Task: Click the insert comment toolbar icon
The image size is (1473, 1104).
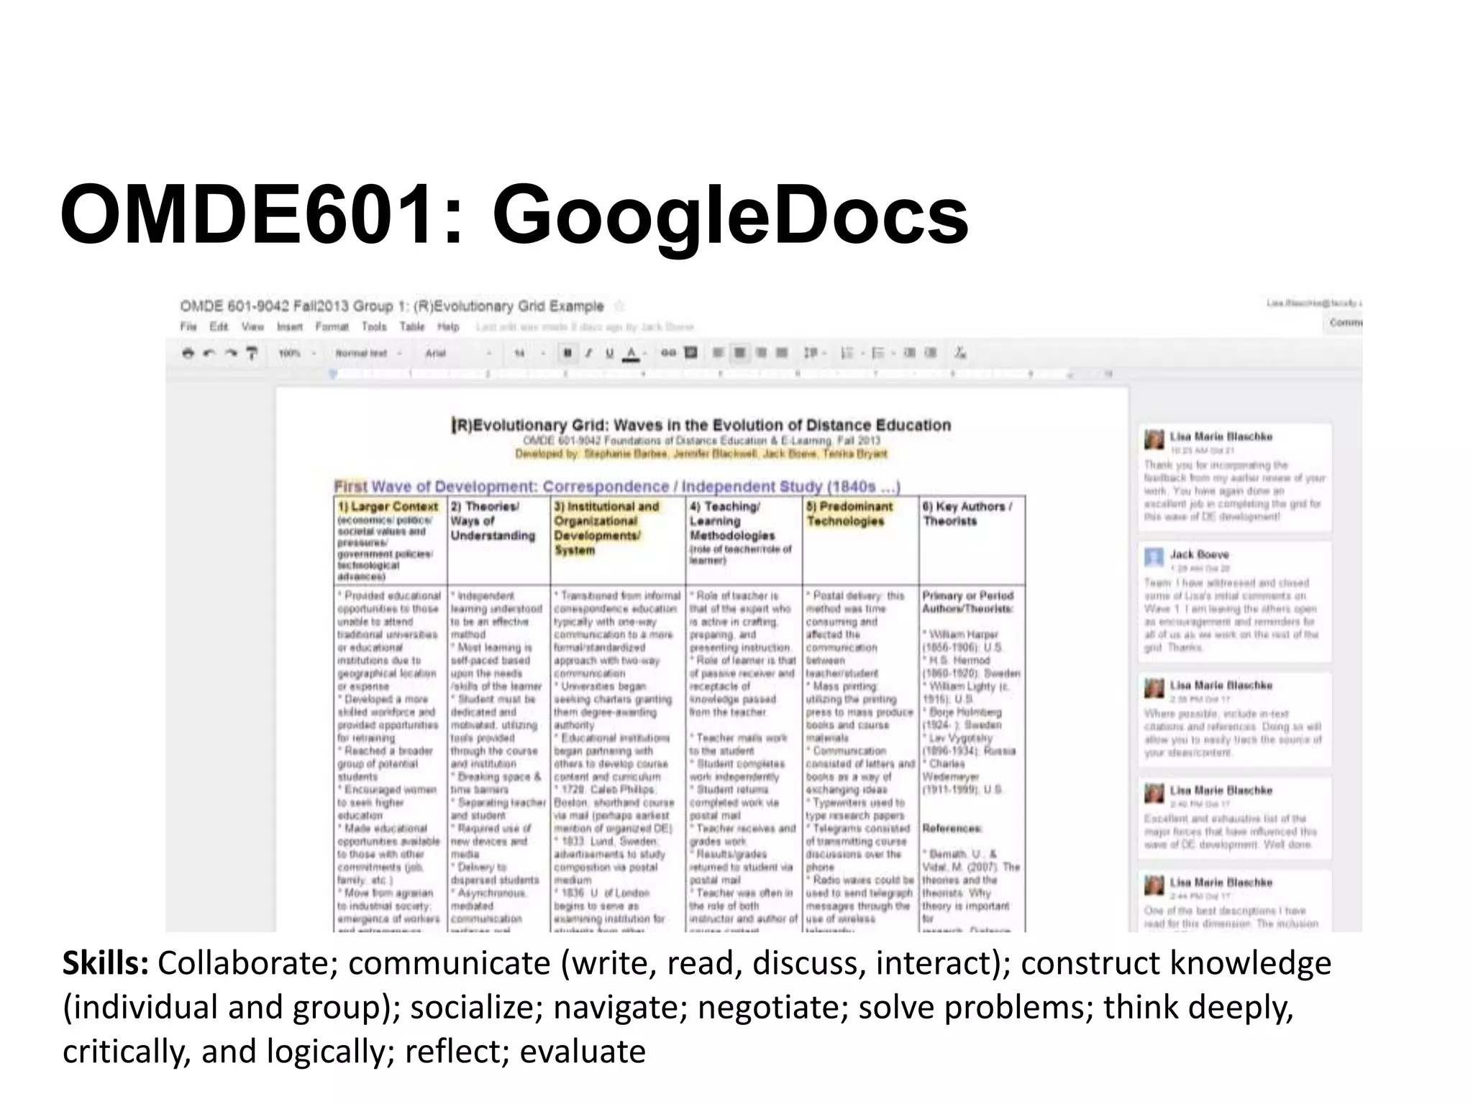Action: point(690,353)
